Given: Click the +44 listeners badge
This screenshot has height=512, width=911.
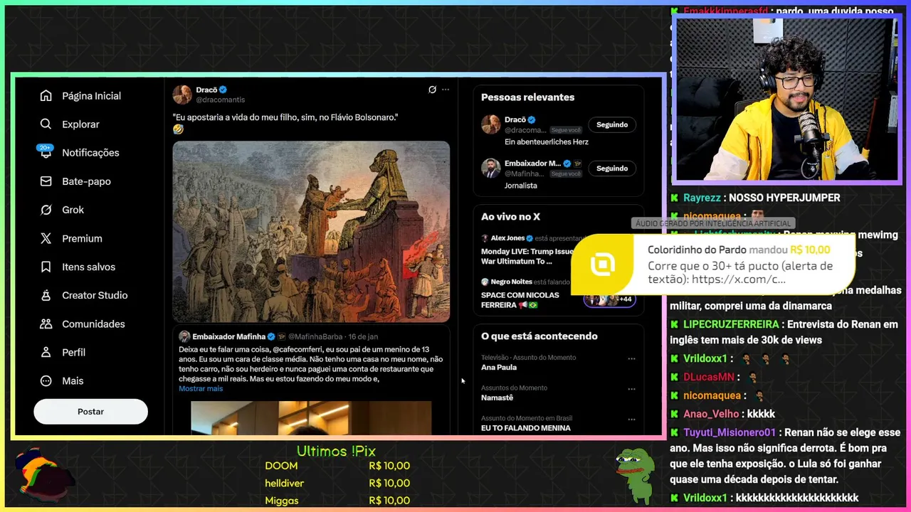Looking at the screenshot, I should point(609,299).
